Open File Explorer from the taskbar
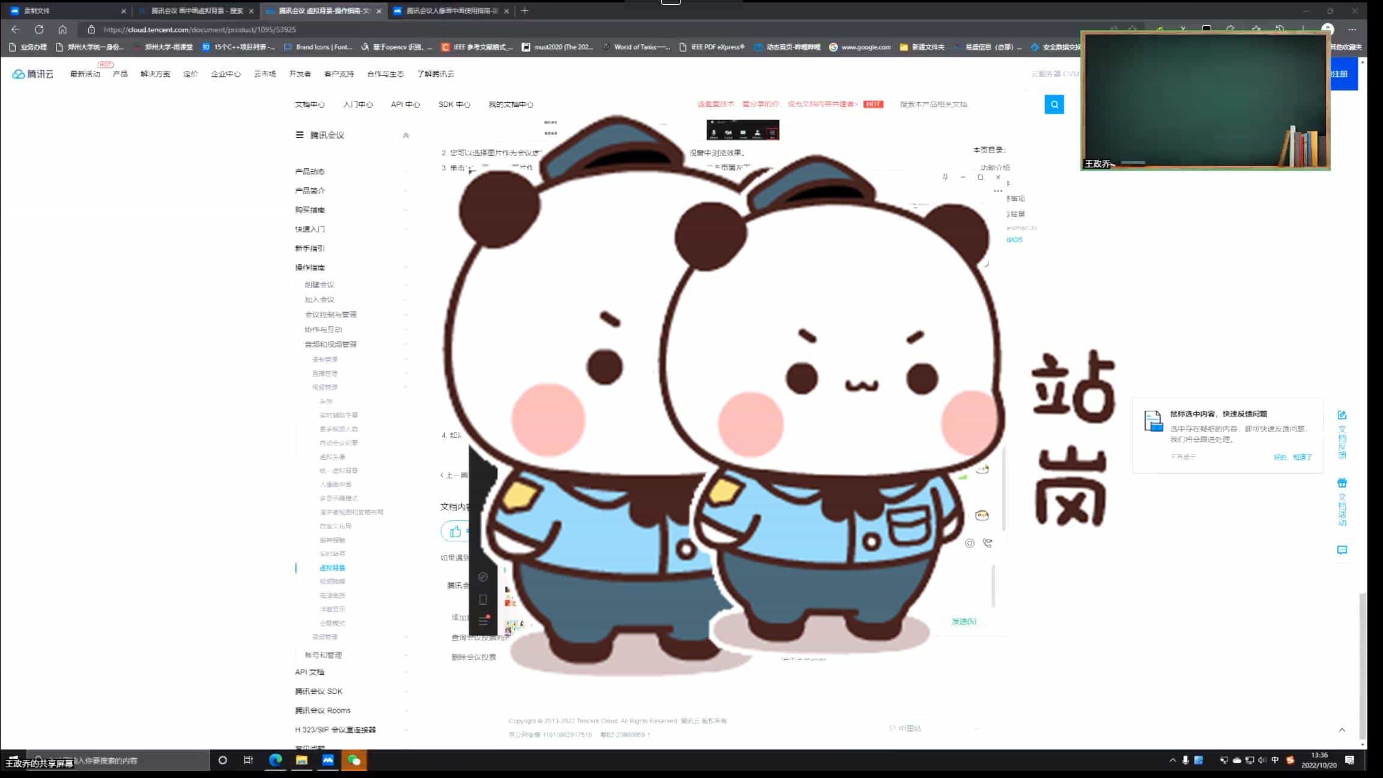The width and height of the screenshot is (1383, 778). [x=301, y=760]
